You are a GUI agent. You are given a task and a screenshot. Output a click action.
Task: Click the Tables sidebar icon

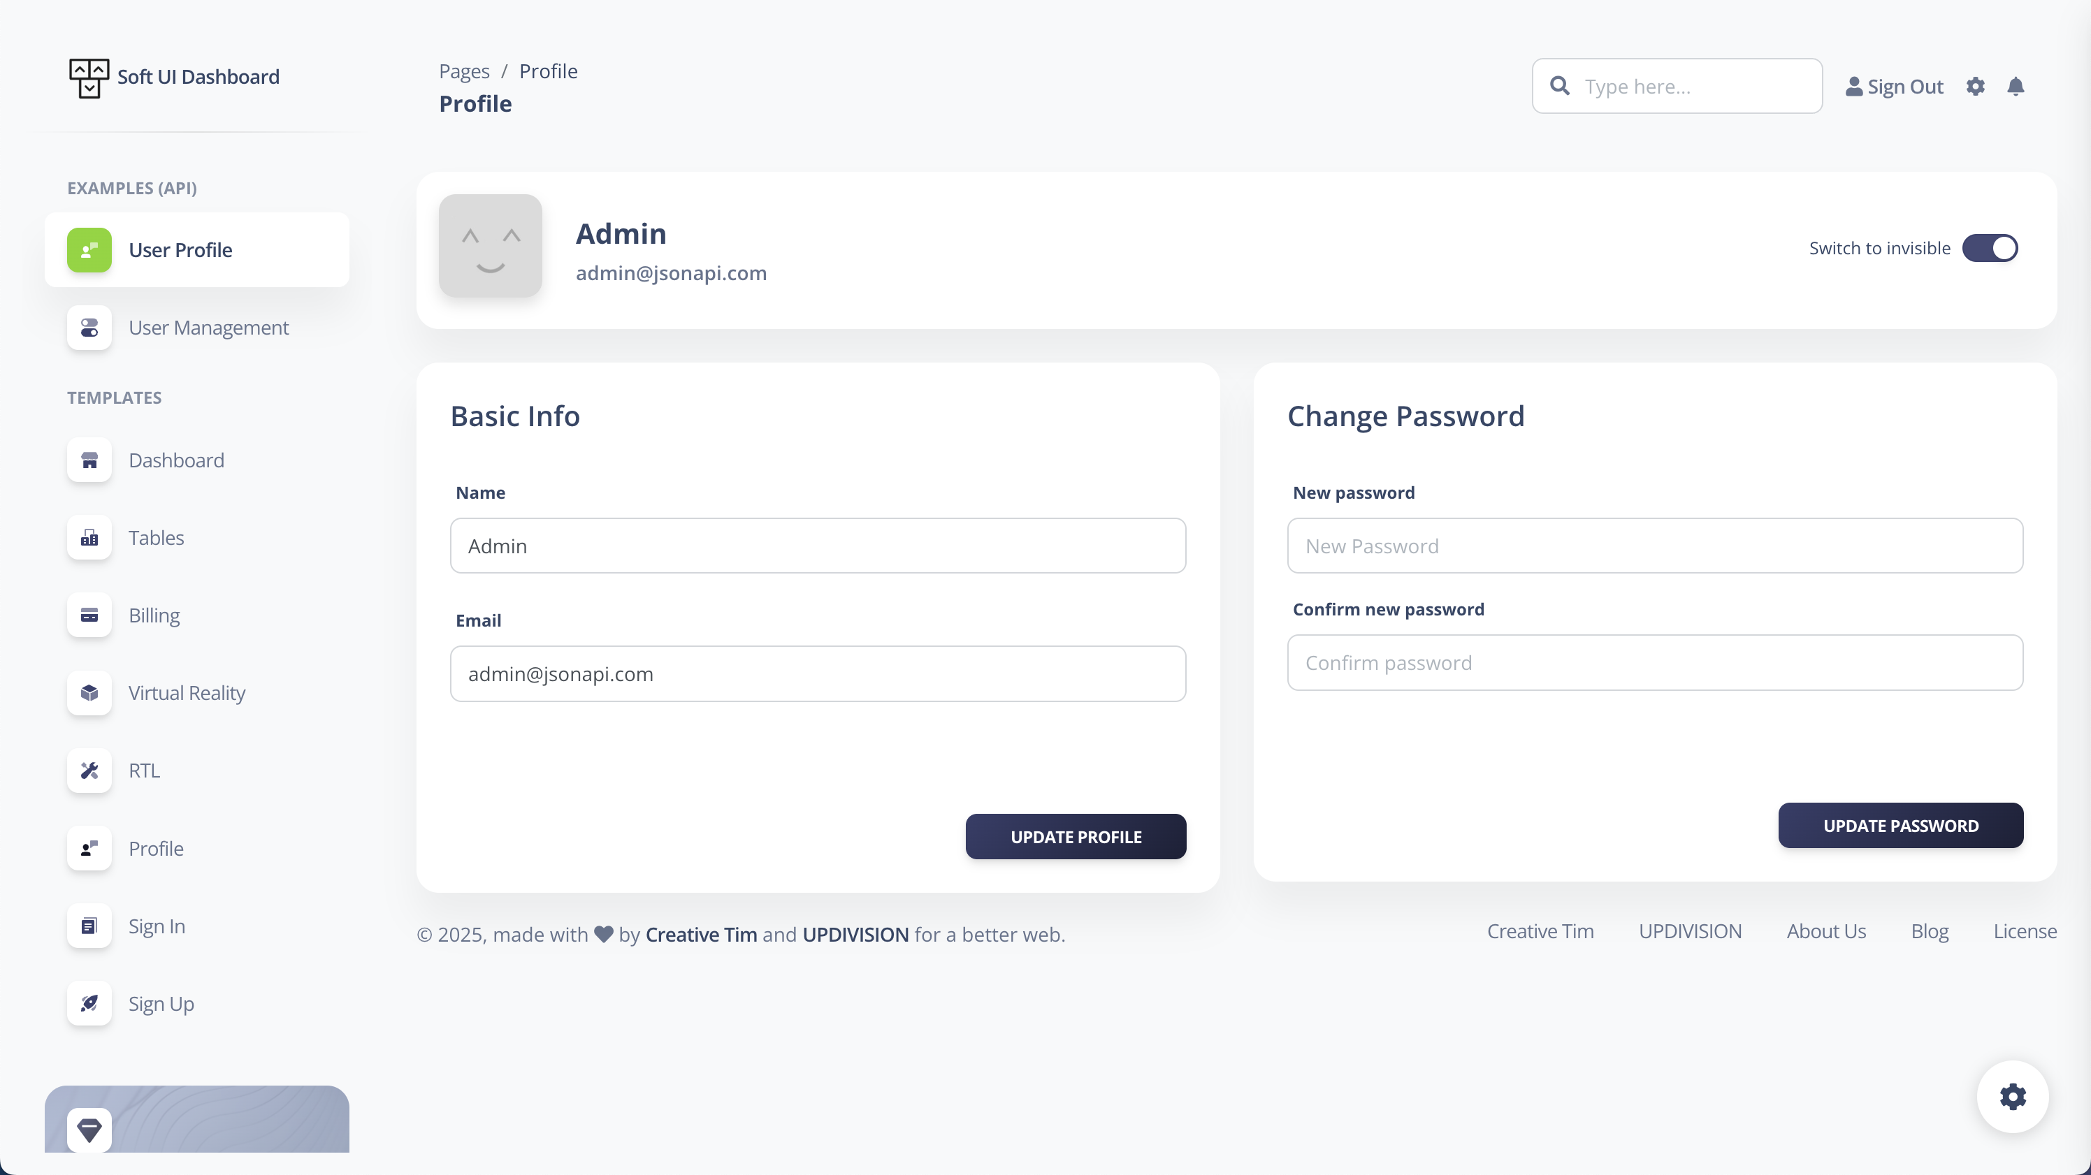89,538
